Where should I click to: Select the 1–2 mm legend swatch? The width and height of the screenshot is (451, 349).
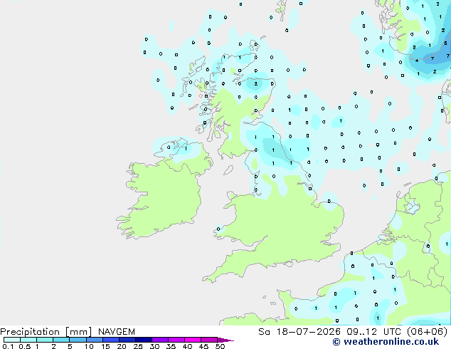pos(45,340)
